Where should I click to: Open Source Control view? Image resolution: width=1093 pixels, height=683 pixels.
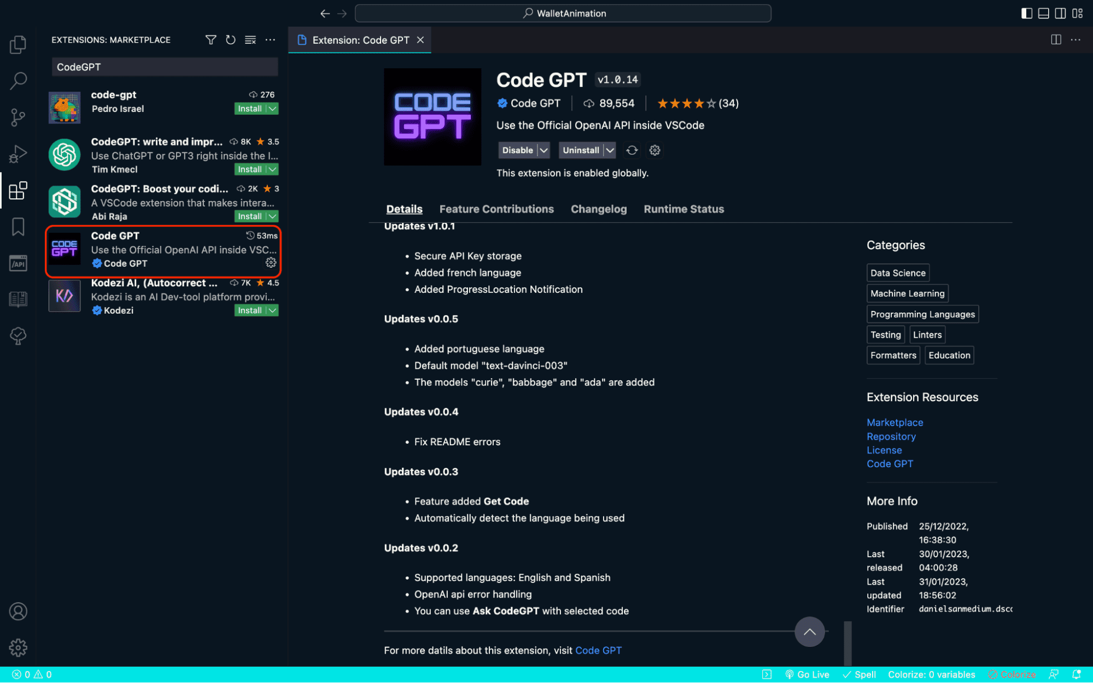[18, 117]
